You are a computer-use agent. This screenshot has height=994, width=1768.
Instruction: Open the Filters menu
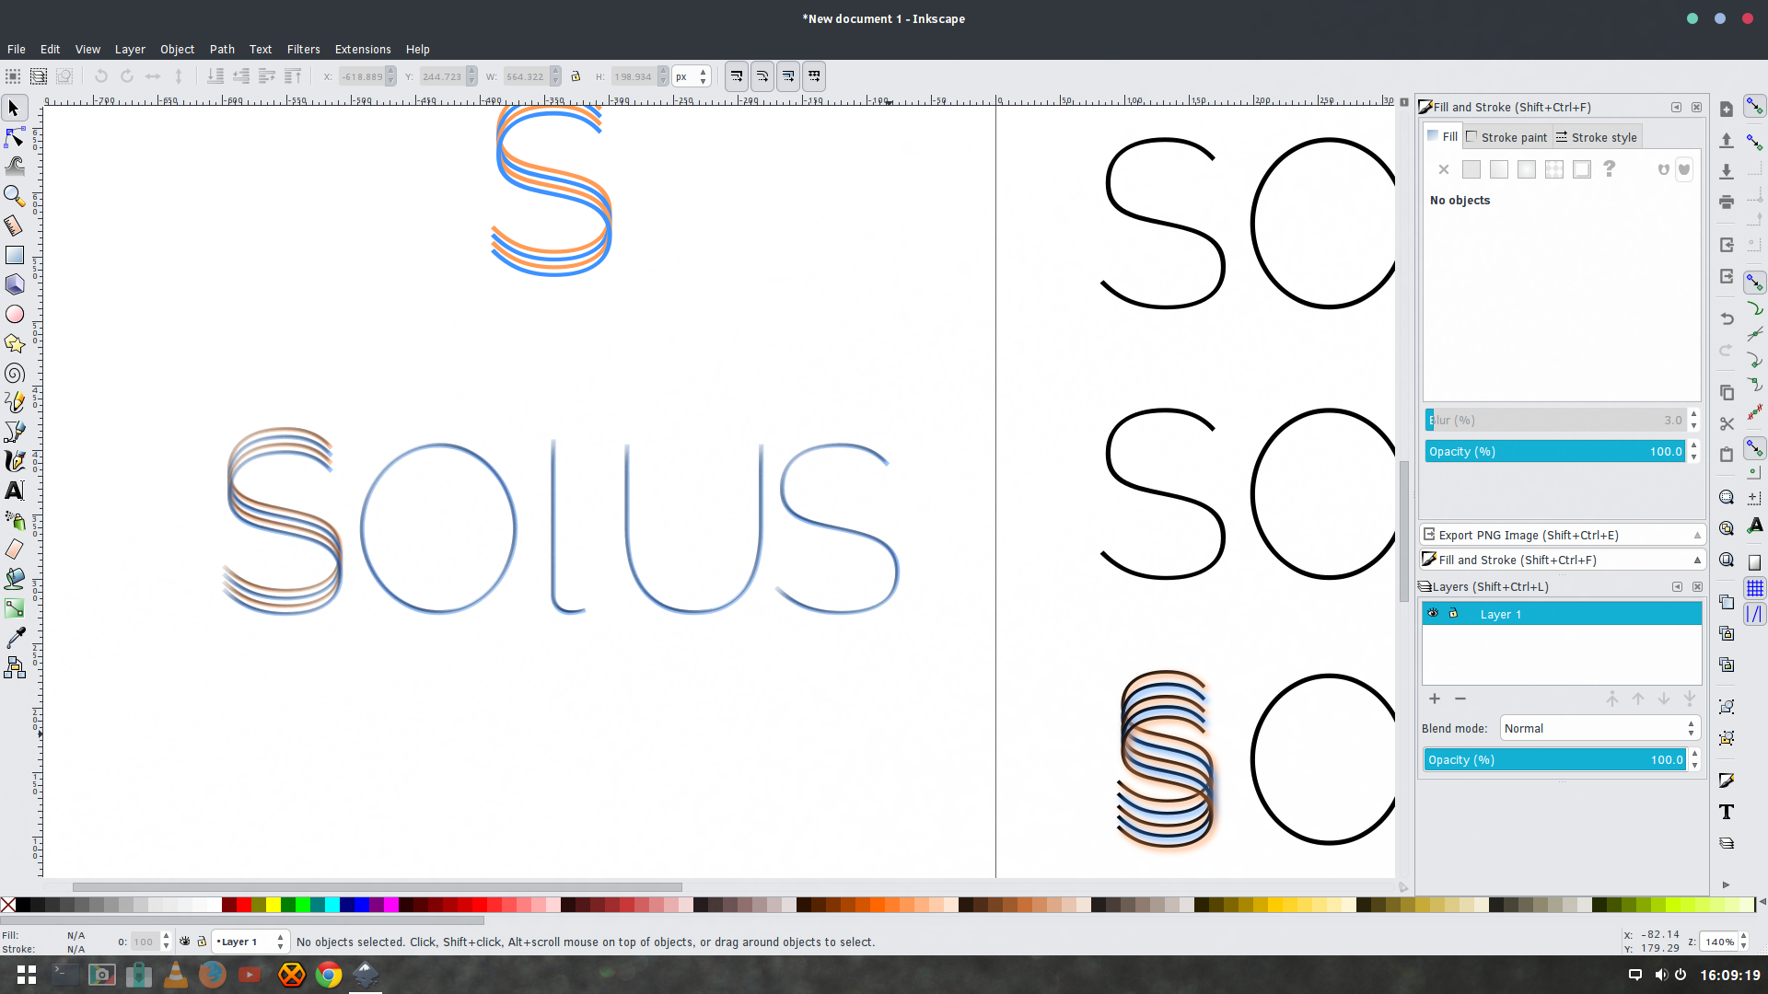point(303,49)
